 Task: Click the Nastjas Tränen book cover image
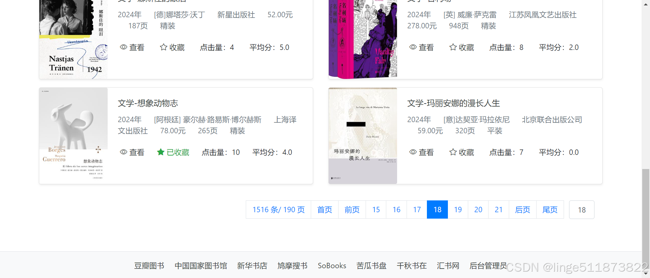tap(73, 39)
